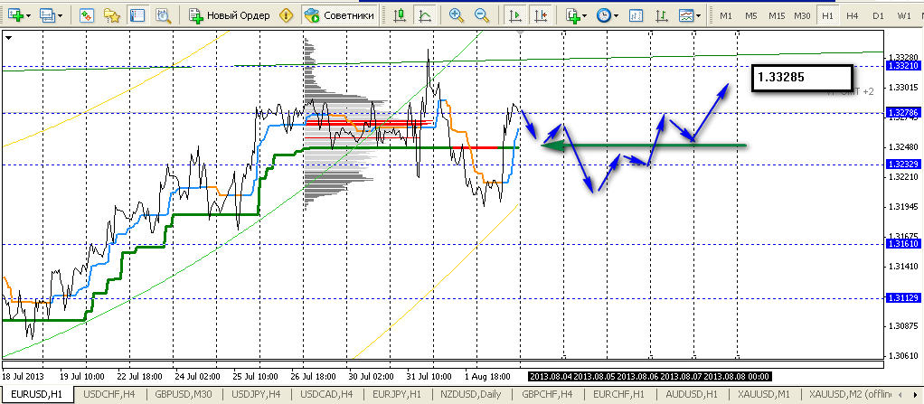Toggle the Советники expert advisors button

[x=339, y=15]
